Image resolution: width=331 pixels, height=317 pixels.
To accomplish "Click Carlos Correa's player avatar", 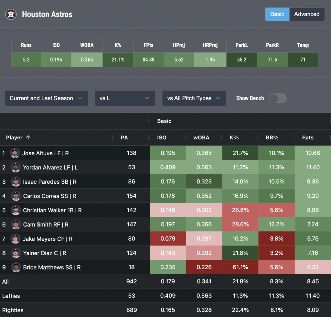I will pos(16,196).
